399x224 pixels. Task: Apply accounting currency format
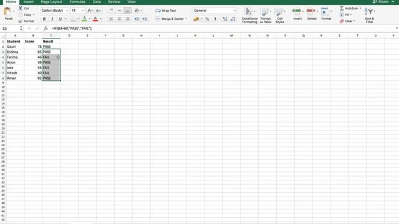pos(196,19)
